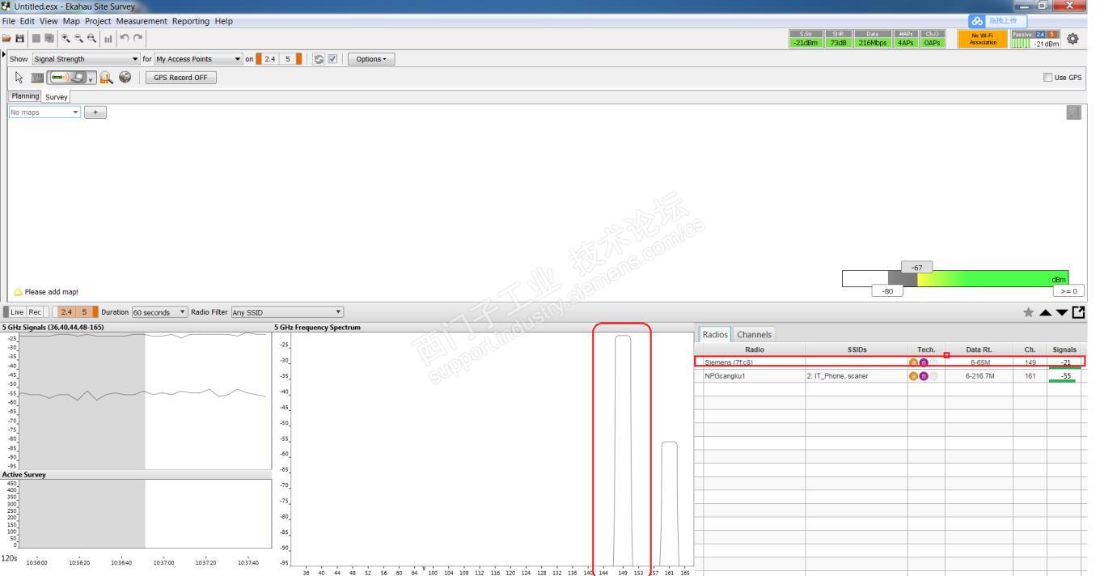Image resolution: width=1117 pixels, height=576 pixels.
Task: Click the zoom in magnifier icon
Action: [66, 38]
